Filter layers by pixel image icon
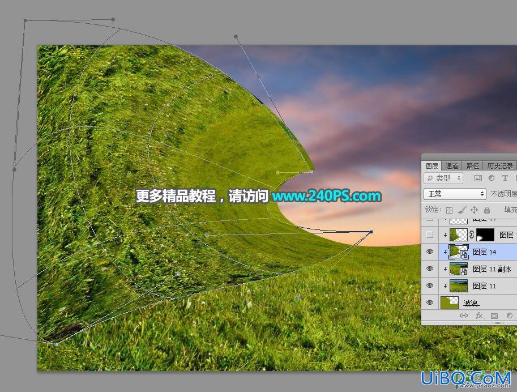517x392 pixels. tap(478, 178)
